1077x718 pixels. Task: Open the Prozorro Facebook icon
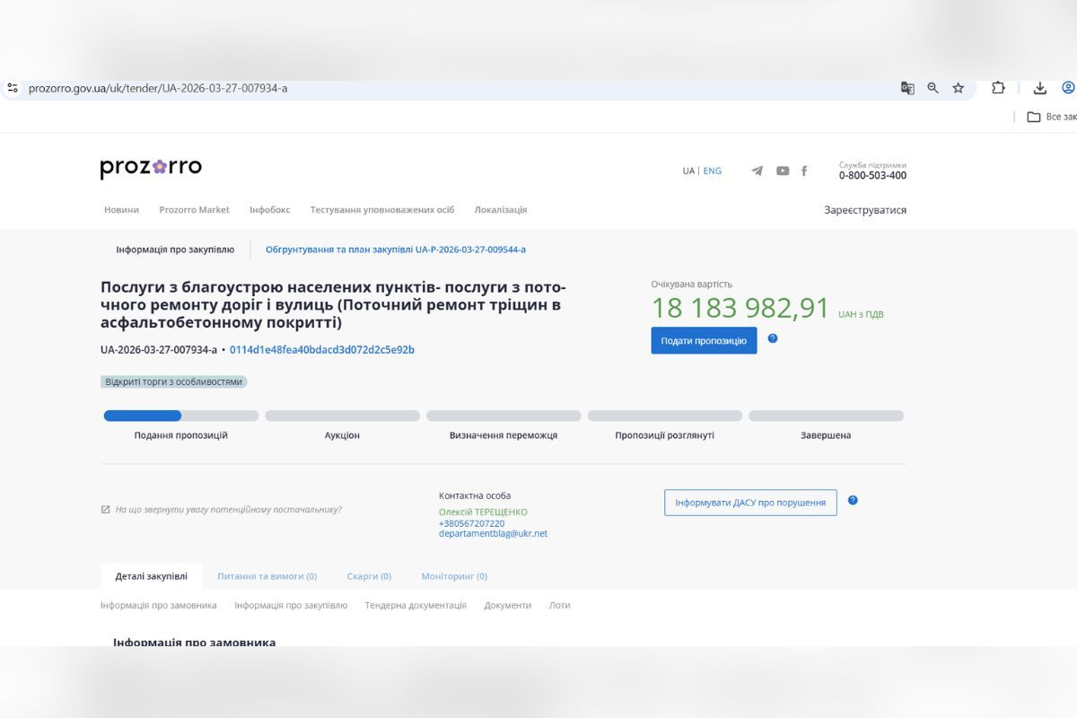pyautogui.click(x=804, y=171)
